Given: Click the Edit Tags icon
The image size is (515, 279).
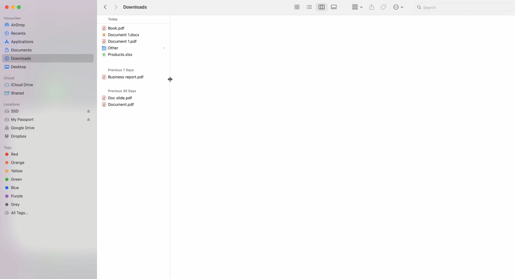Looking at the screenshot, I should tap(383, 7).
